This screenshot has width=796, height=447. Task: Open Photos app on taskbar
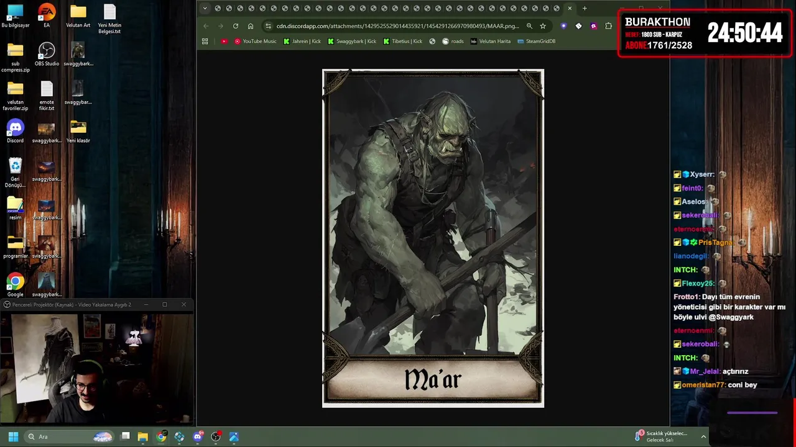click(x=234, y=436)
